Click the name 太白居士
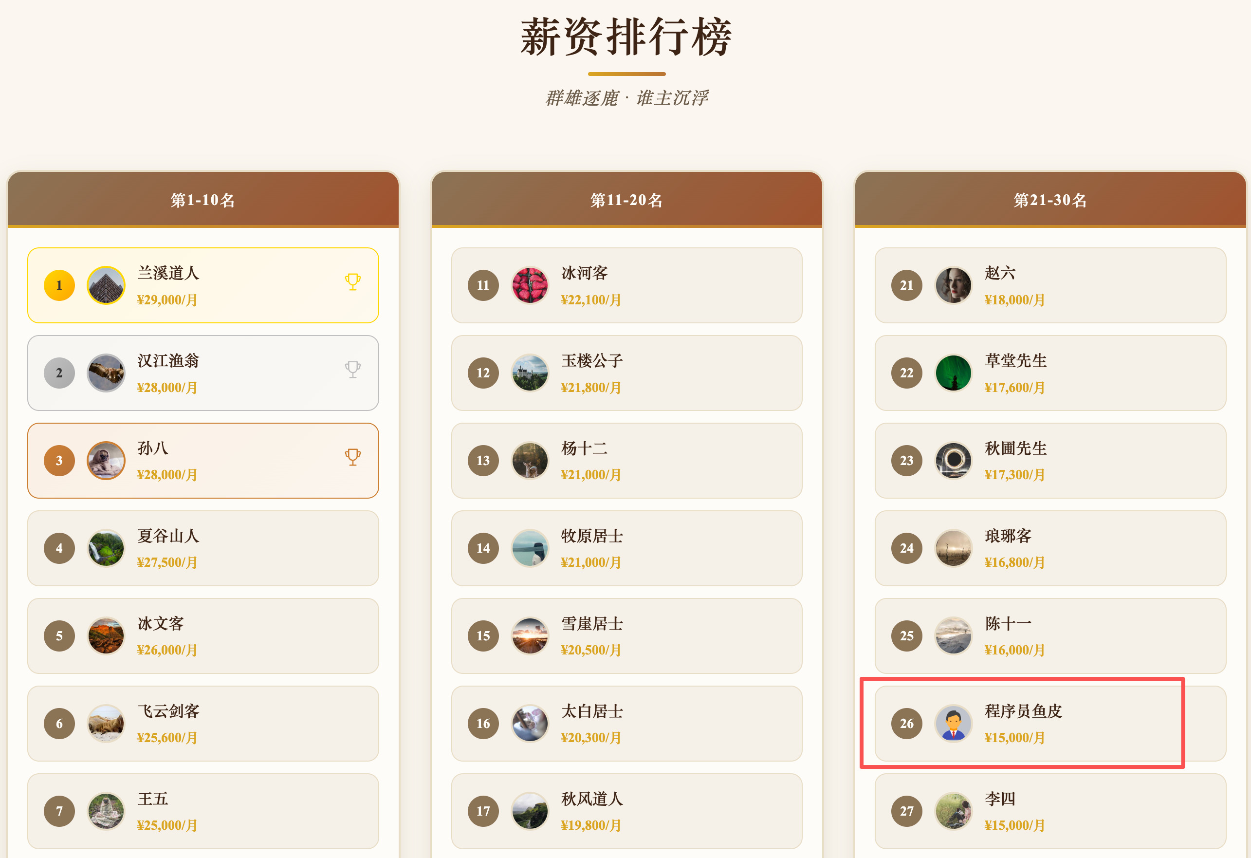Screen dimensions: 1251x858 592,711
